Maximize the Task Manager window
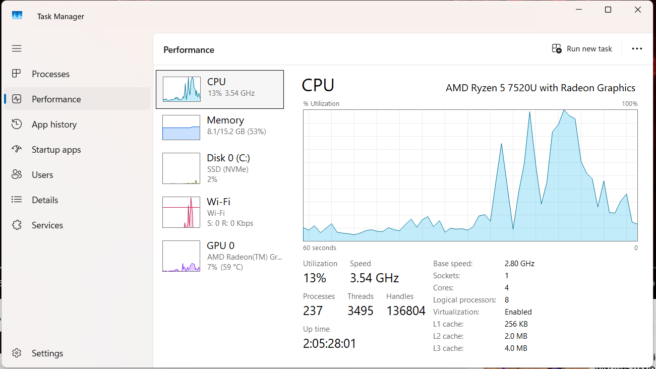The image size is (656, 369). click(608, 10)
